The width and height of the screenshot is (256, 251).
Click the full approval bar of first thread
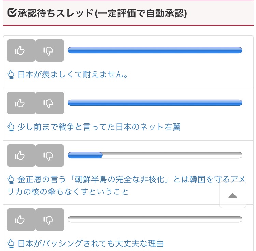tap(155, 50)
